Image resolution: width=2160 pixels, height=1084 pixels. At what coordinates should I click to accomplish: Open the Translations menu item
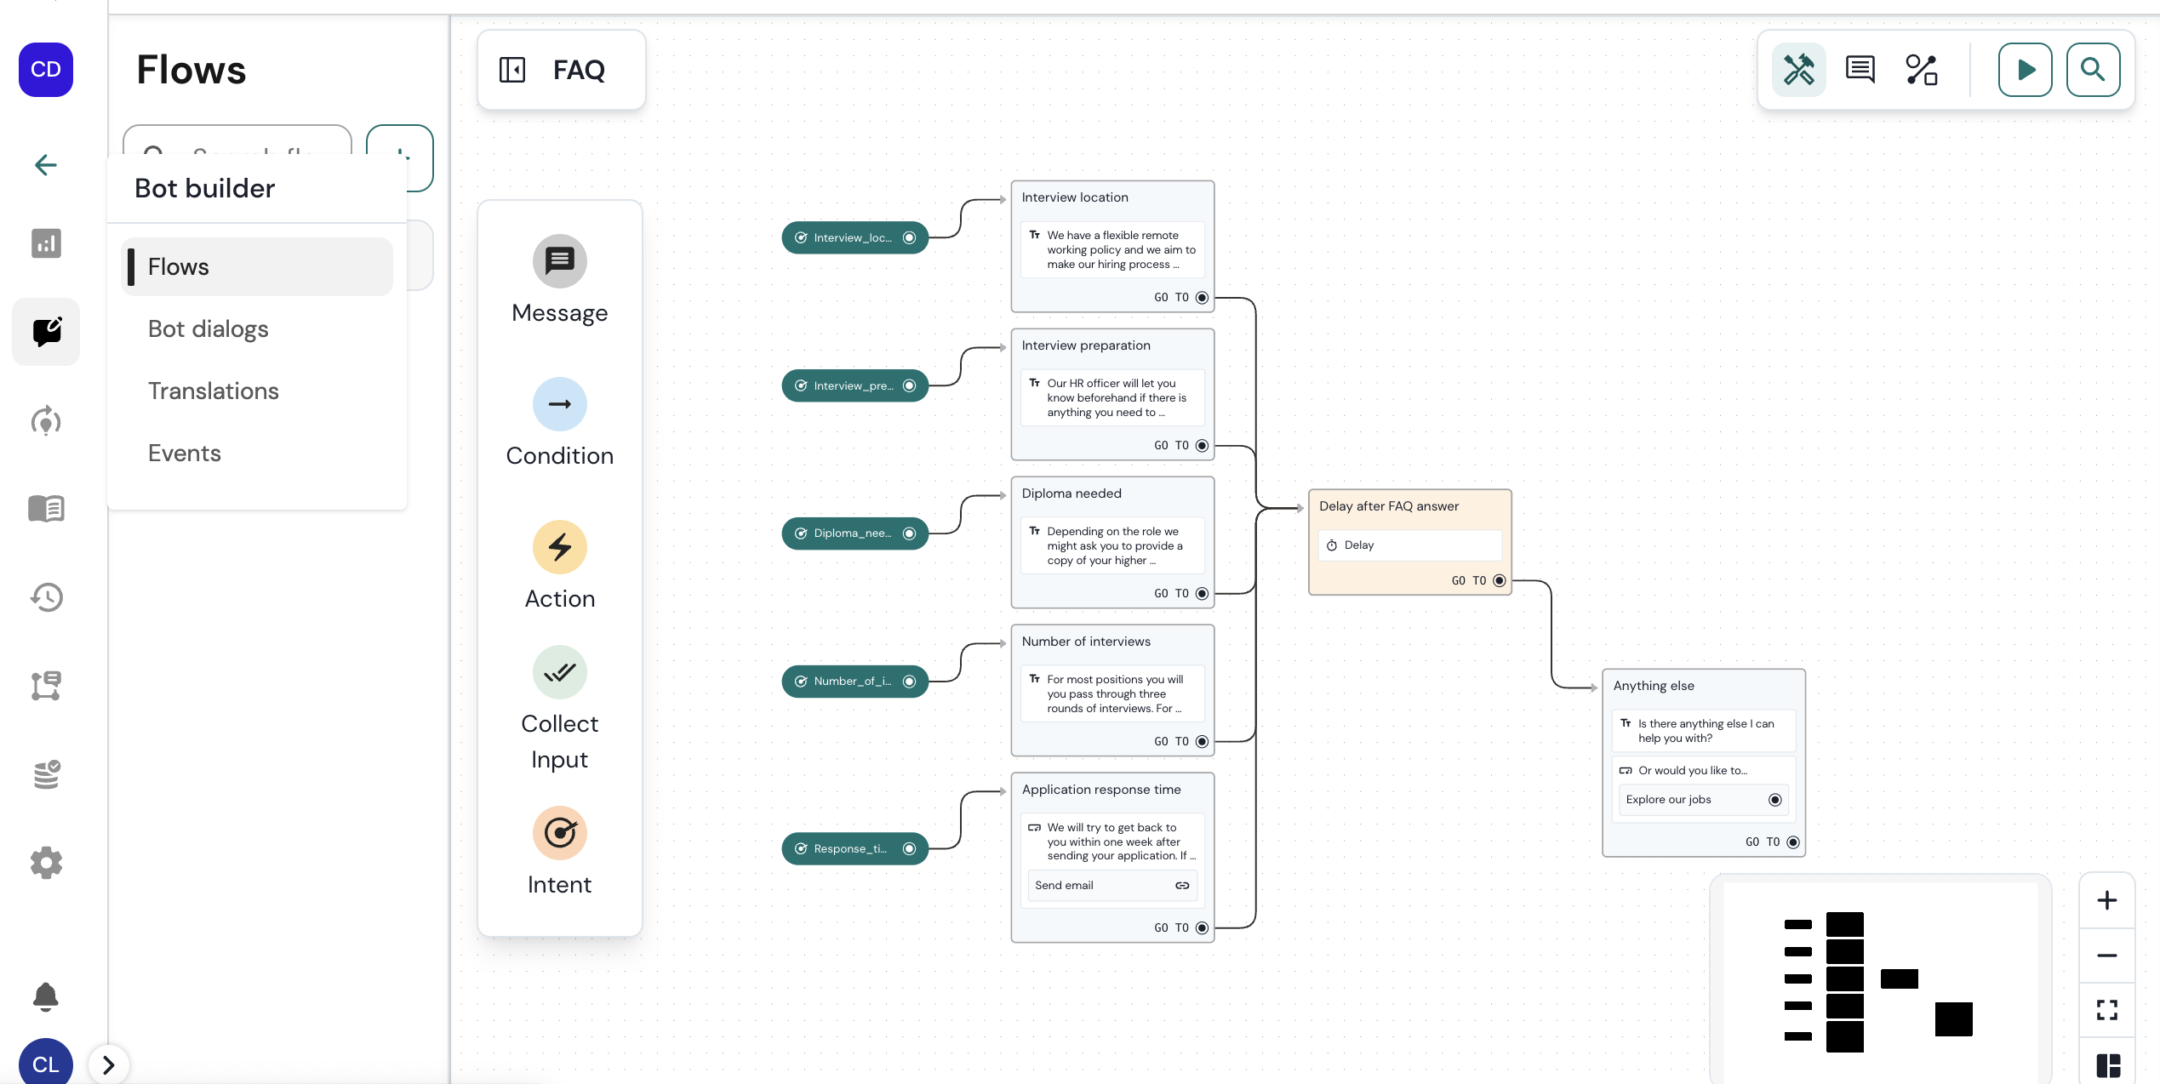[213, 391]
